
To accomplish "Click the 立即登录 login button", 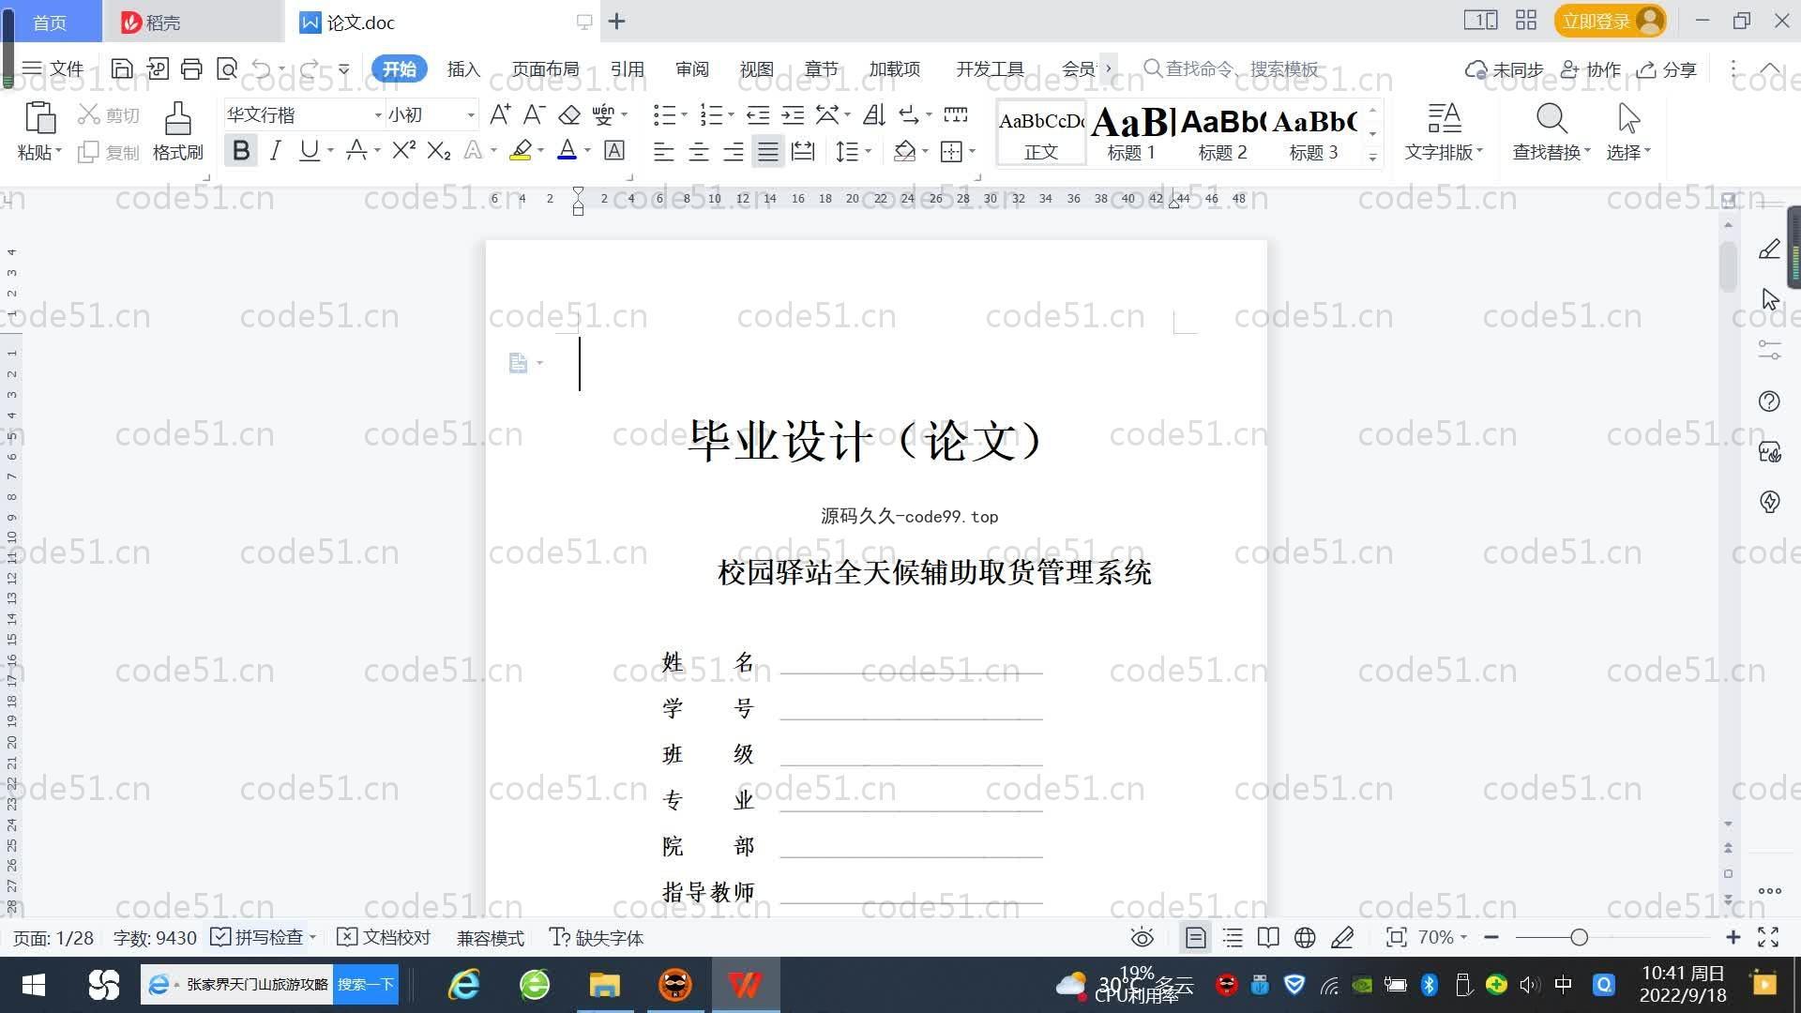I will (x=1610, y=21).
